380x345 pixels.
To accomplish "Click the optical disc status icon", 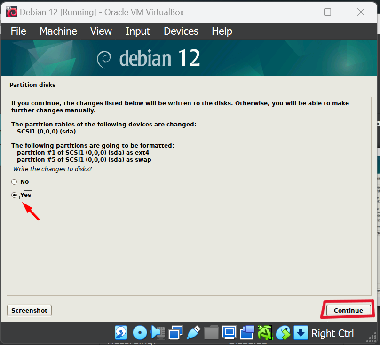I will [x=140, y=333].
